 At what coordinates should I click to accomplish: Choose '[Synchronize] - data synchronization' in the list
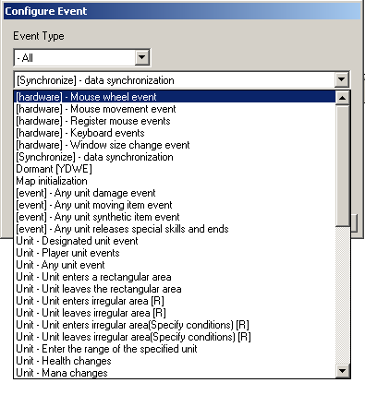175,157
